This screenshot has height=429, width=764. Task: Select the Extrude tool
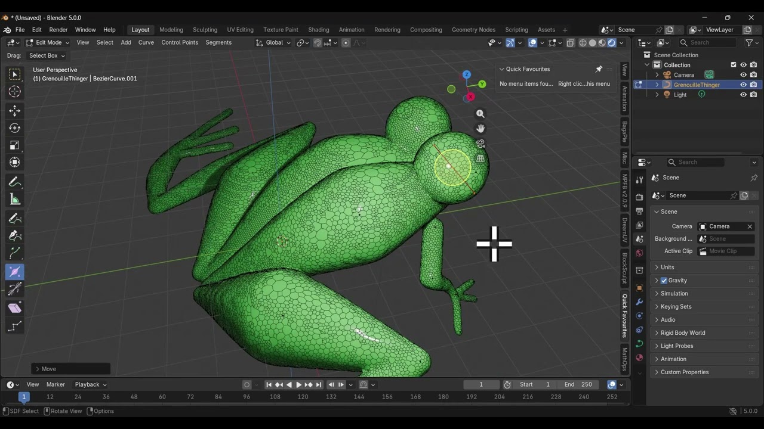(15, 253)
